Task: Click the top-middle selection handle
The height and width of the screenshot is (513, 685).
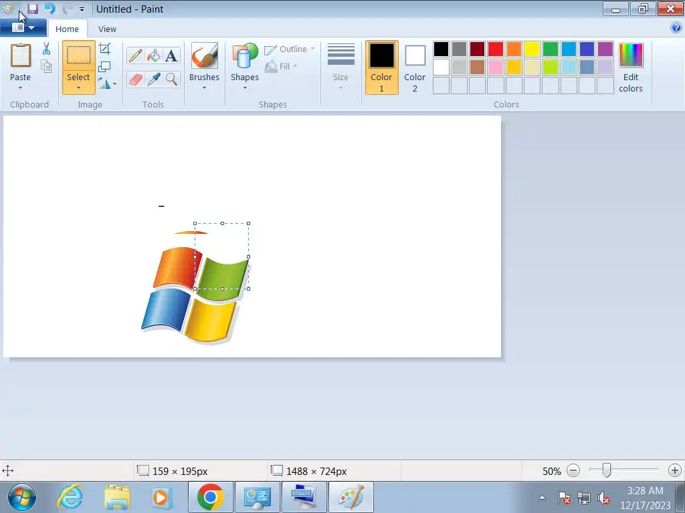Action: pos(222,223)
